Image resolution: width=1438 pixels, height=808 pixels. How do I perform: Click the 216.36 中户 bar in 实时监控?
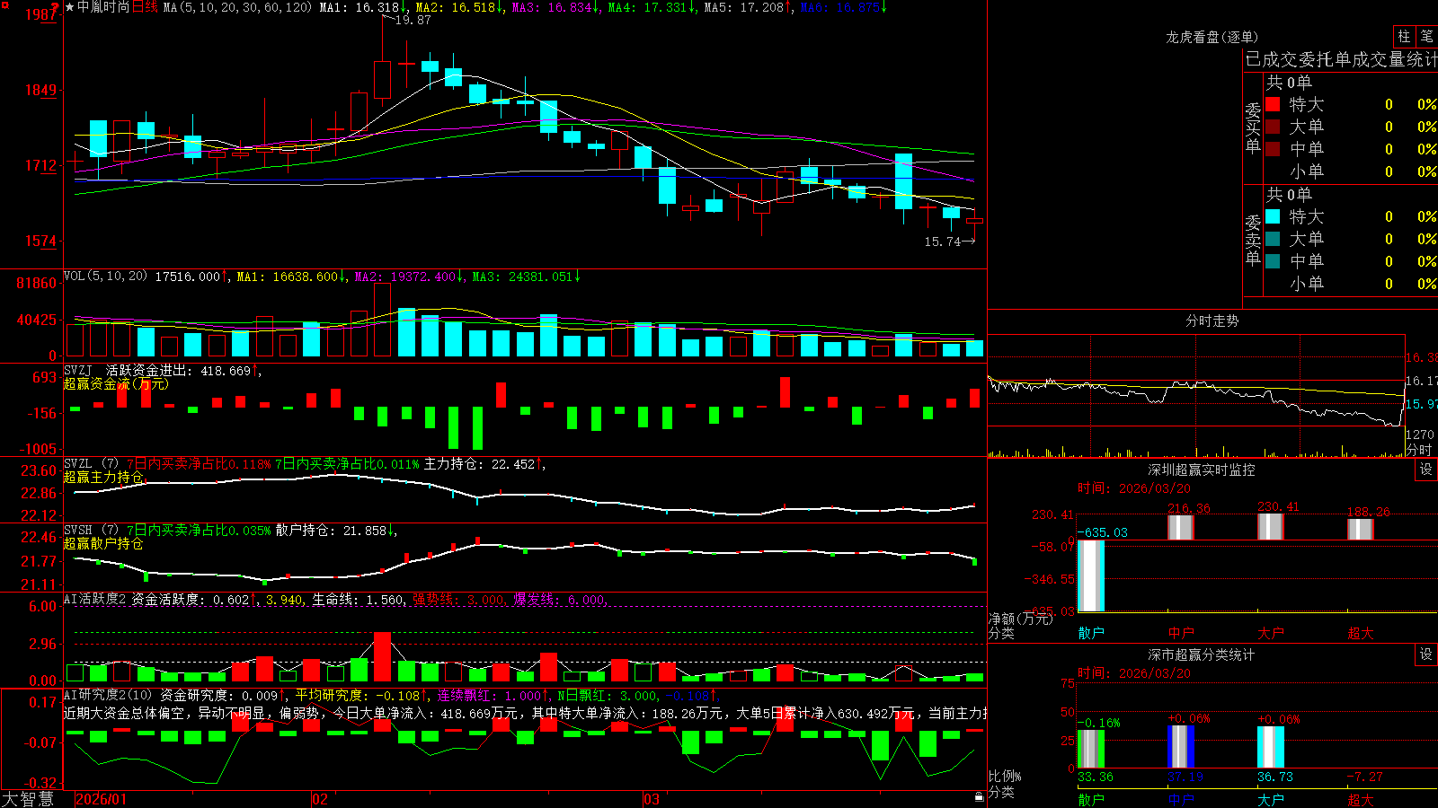pyautogui.click(x=1181, y=527)
